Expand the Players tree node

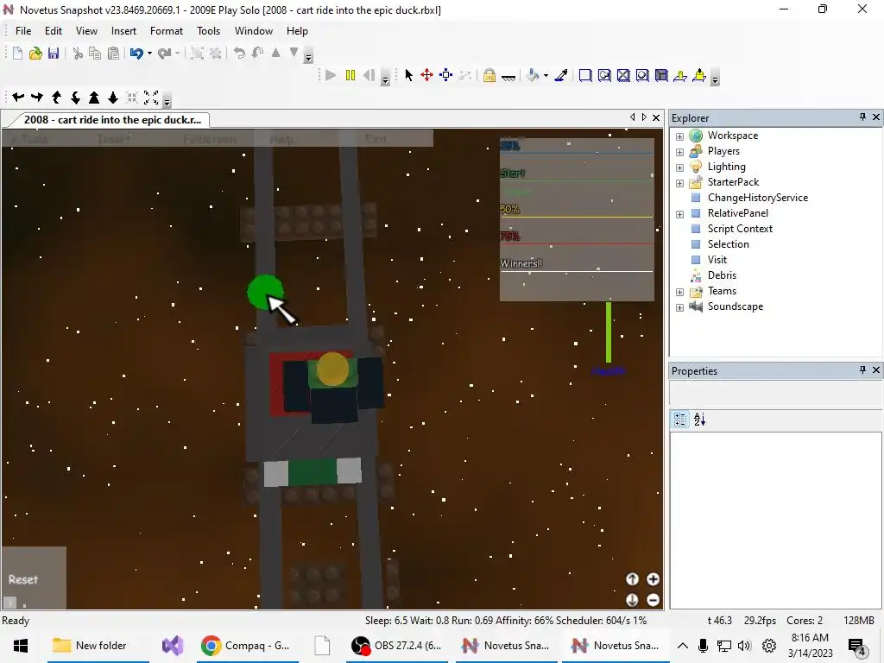tap(680, 152)
